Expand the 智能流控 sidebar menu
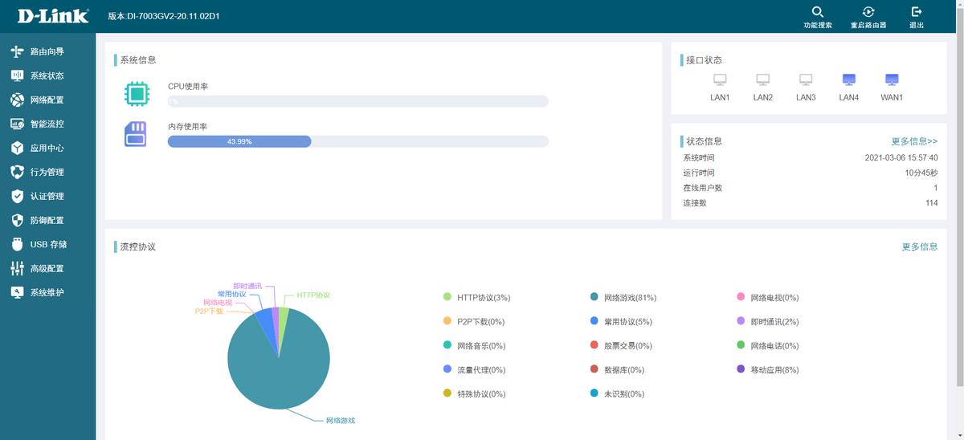Viewport: 964px width, 440px height. click(47, 124)
